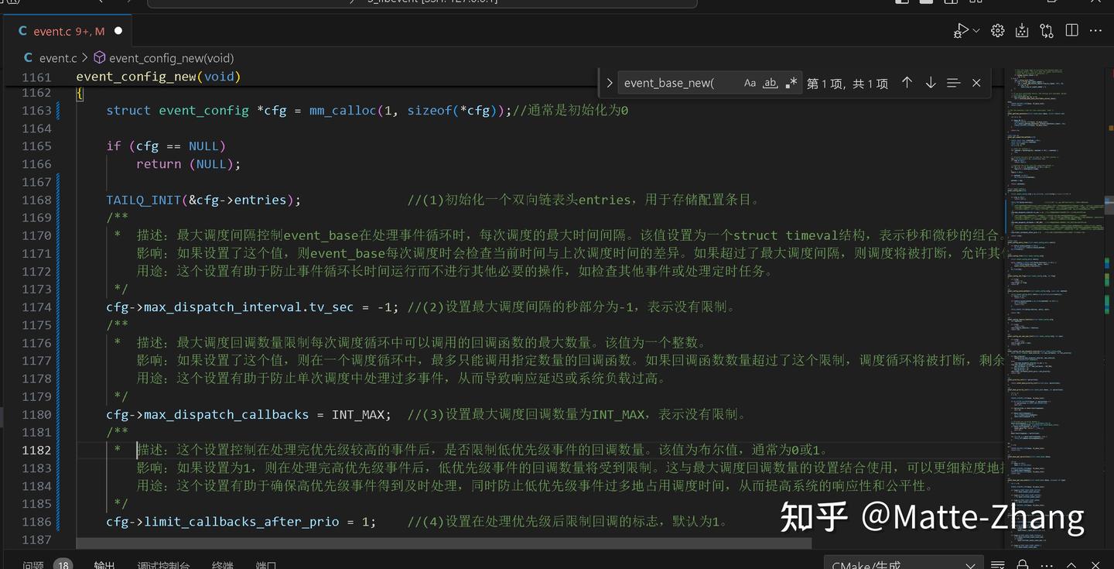
Task: Find the next match with the down arrow
Action: pyautogui.click(x=930, y=82)
